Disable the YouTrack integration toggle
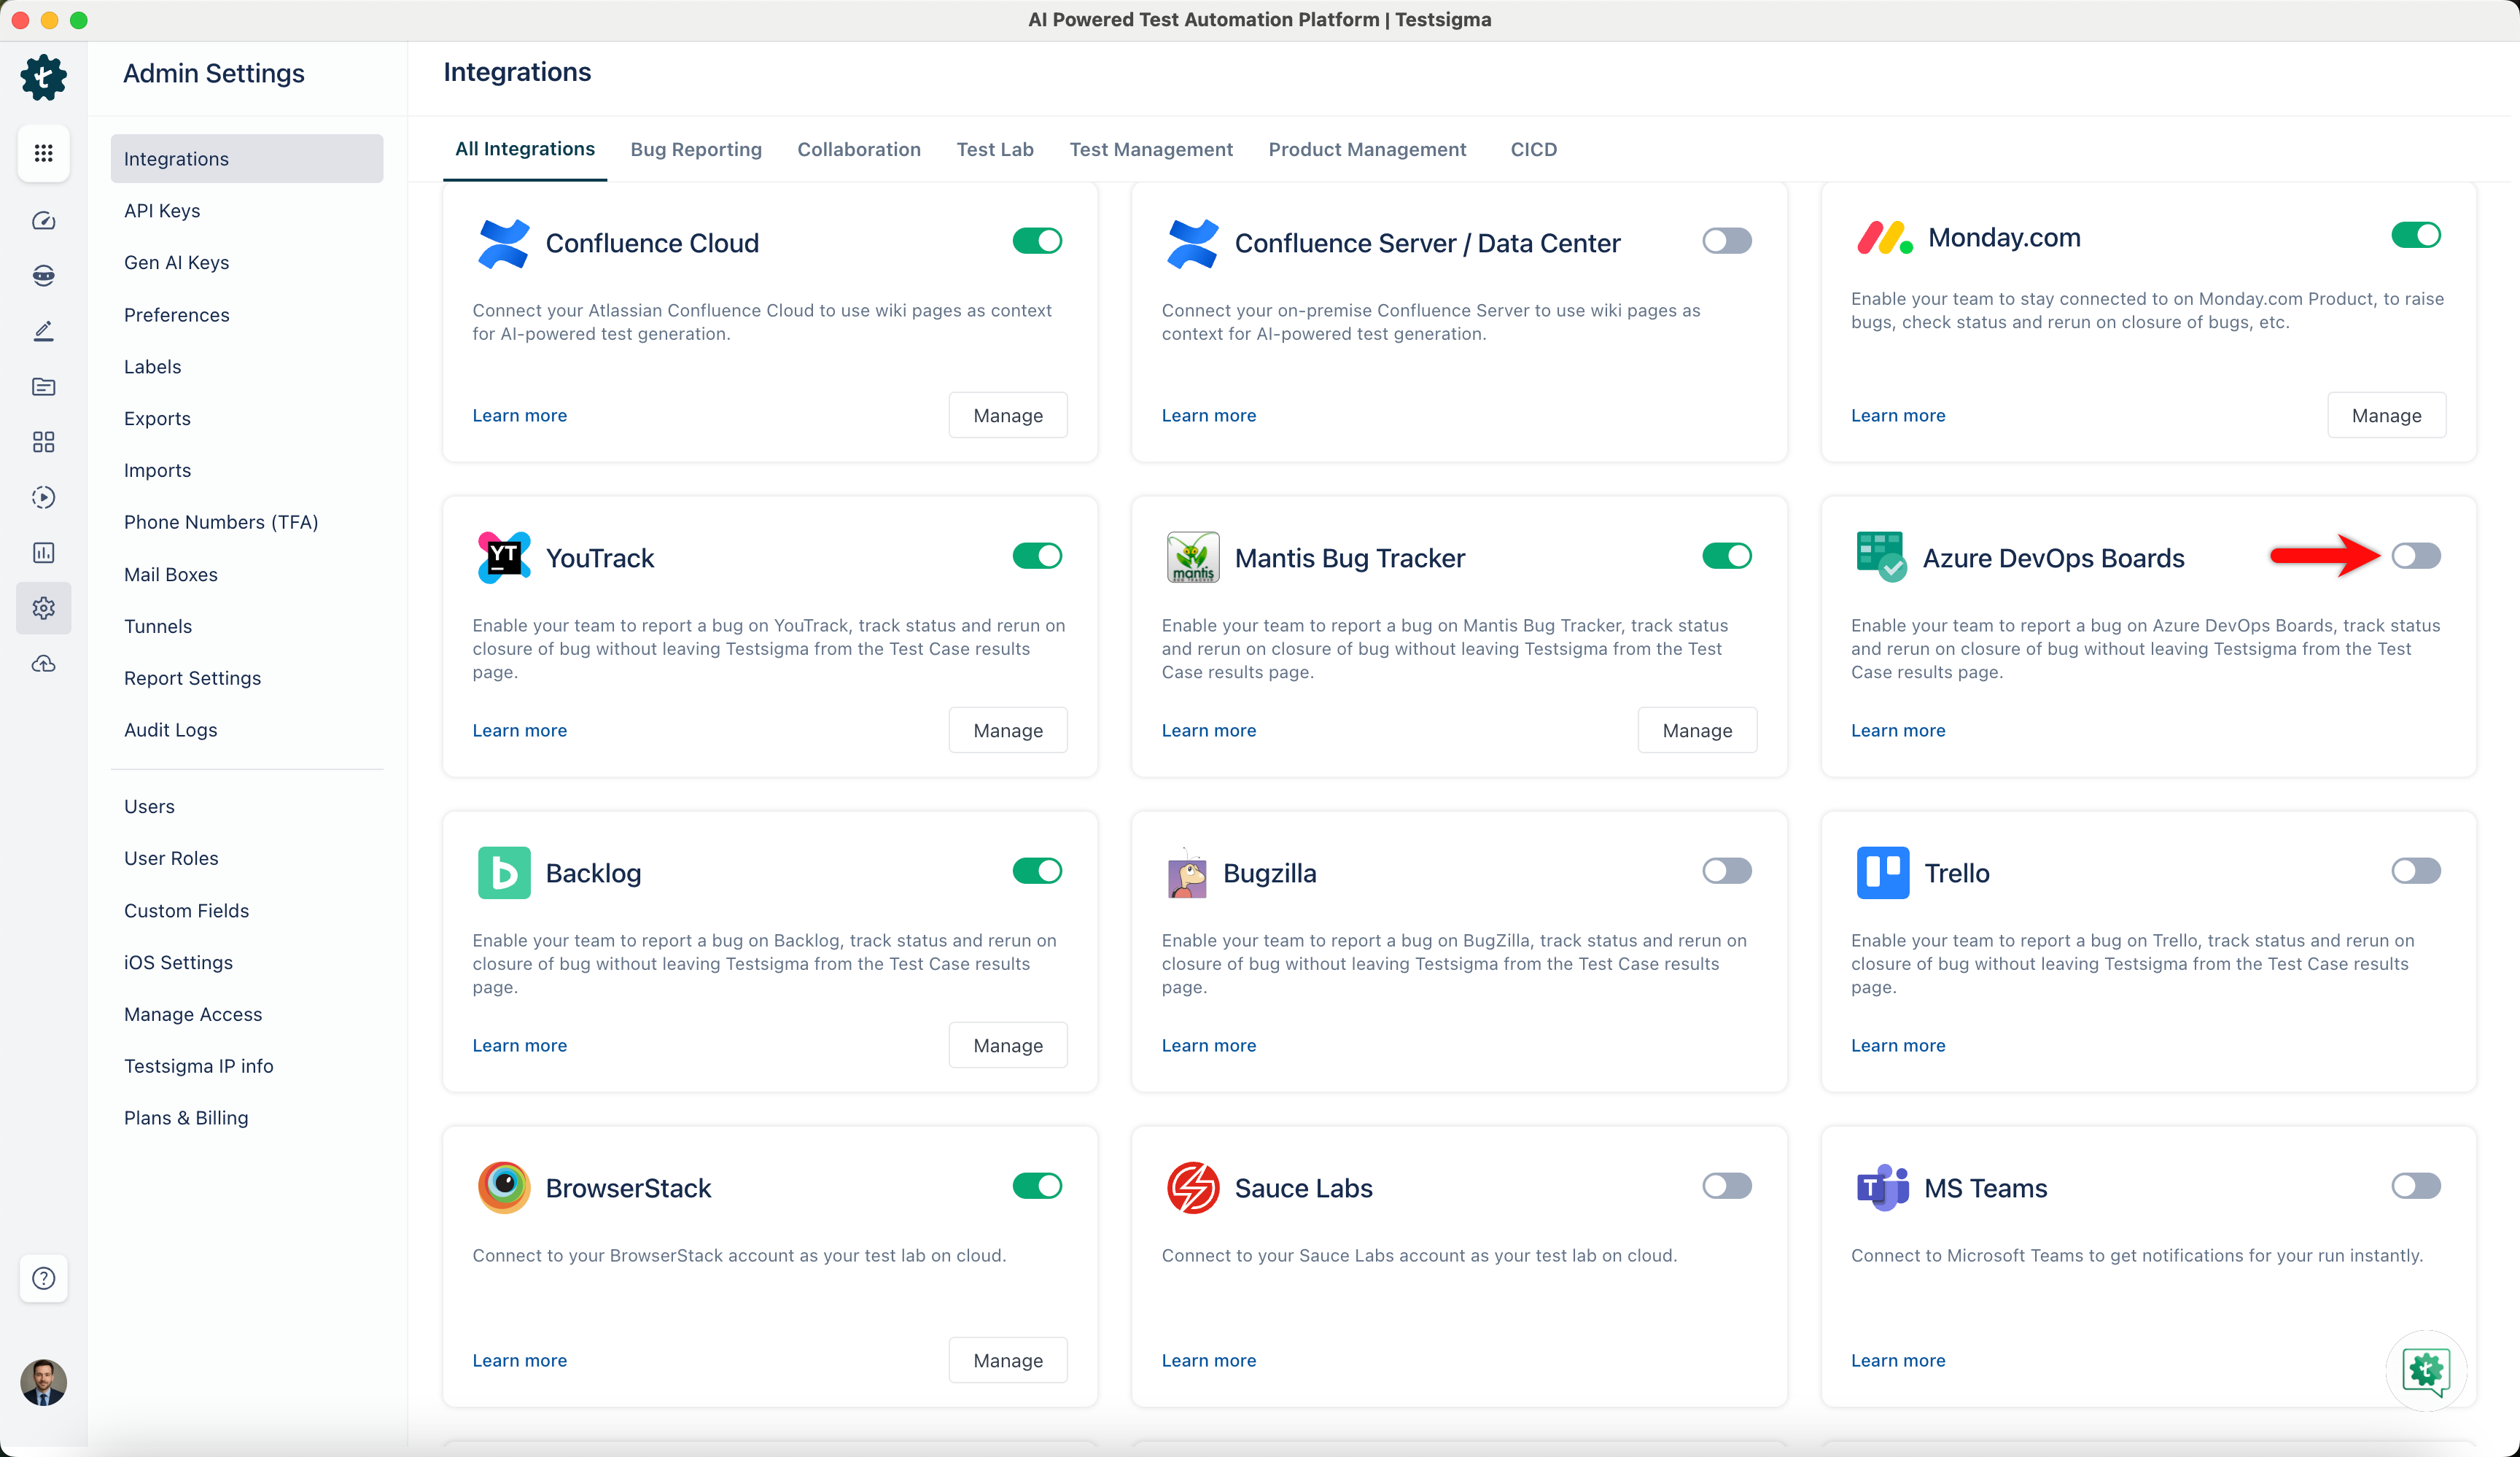Screen dimensions: 2520x1457 1037,556
